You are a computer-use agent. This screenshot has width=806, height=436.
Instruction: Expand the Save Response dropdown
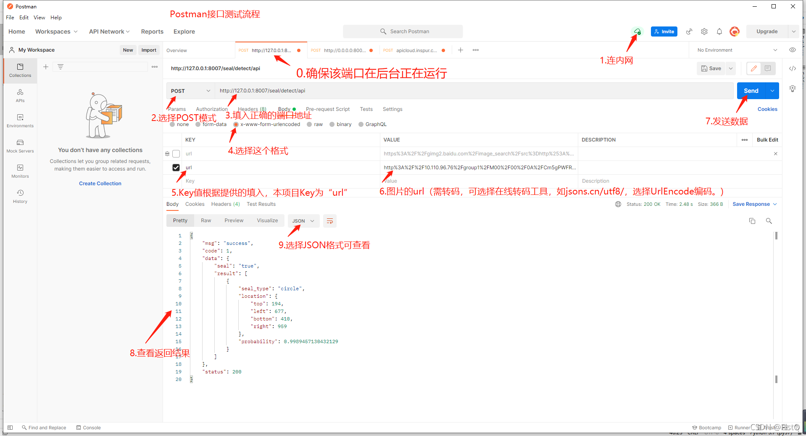click(x=755, y=204)
